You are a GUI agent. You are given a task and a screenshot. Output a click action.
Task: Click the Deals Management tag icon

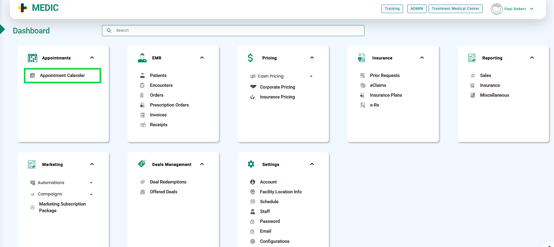pyautogui.click(x=142, y=164)
